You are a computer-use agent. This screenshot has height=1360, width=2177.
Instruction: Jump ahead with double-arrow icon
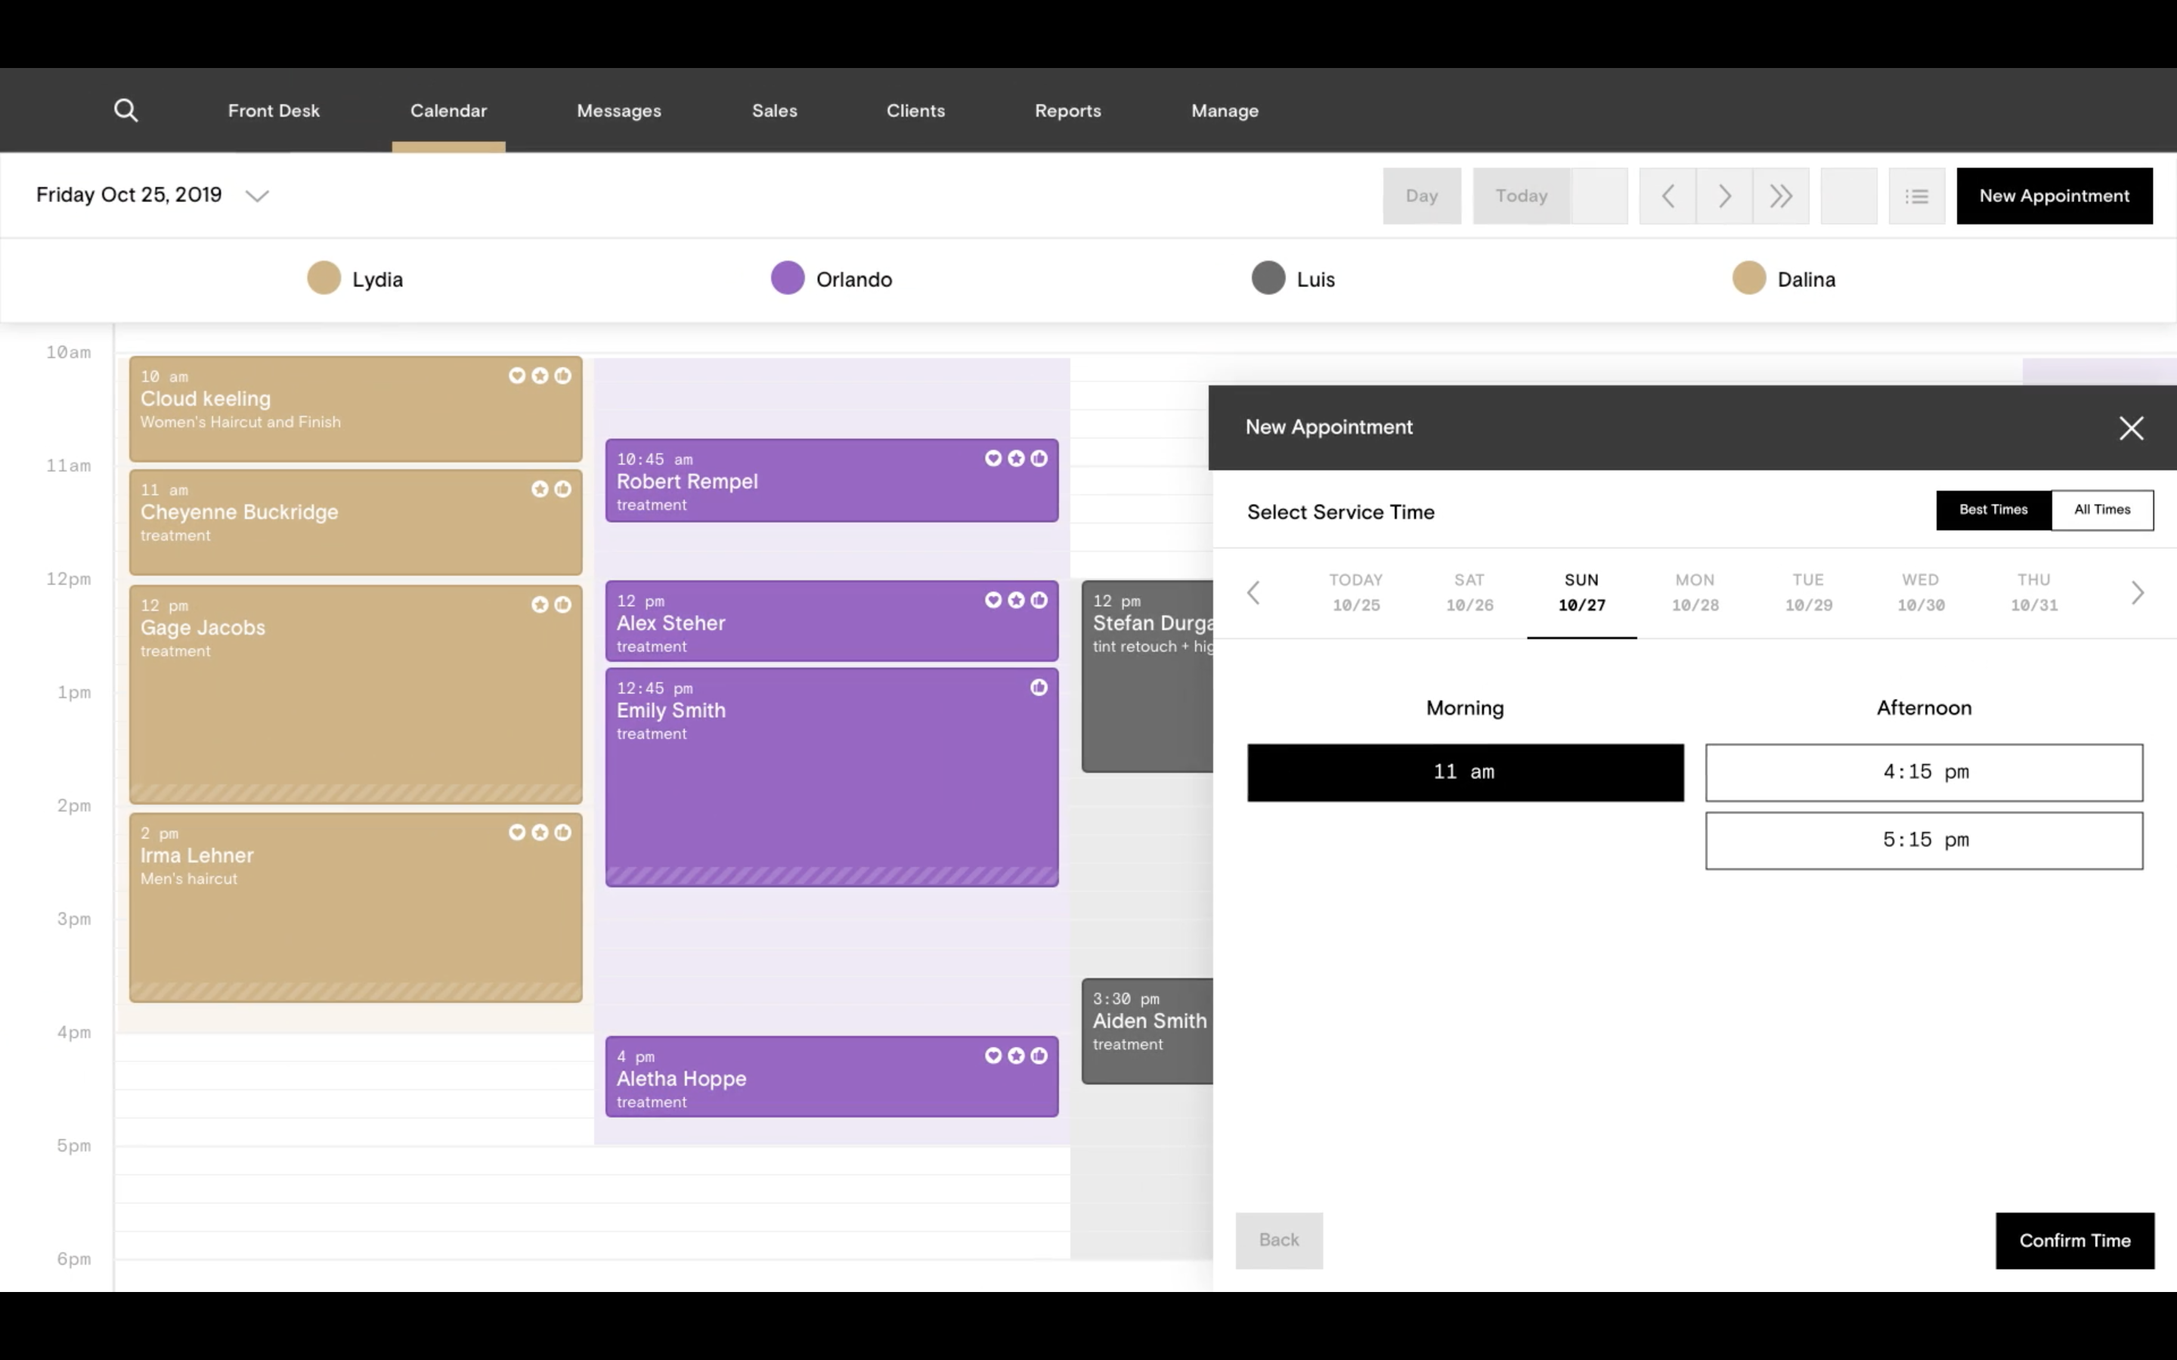coord(1780,196)
